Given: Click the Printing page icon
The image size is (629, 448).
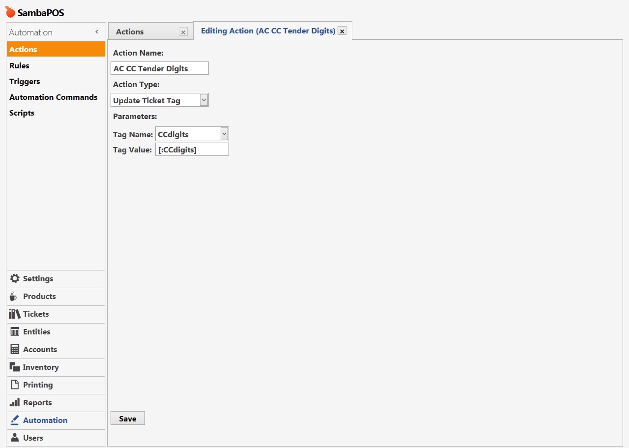Looking at the screenshot, I should 15,385.
